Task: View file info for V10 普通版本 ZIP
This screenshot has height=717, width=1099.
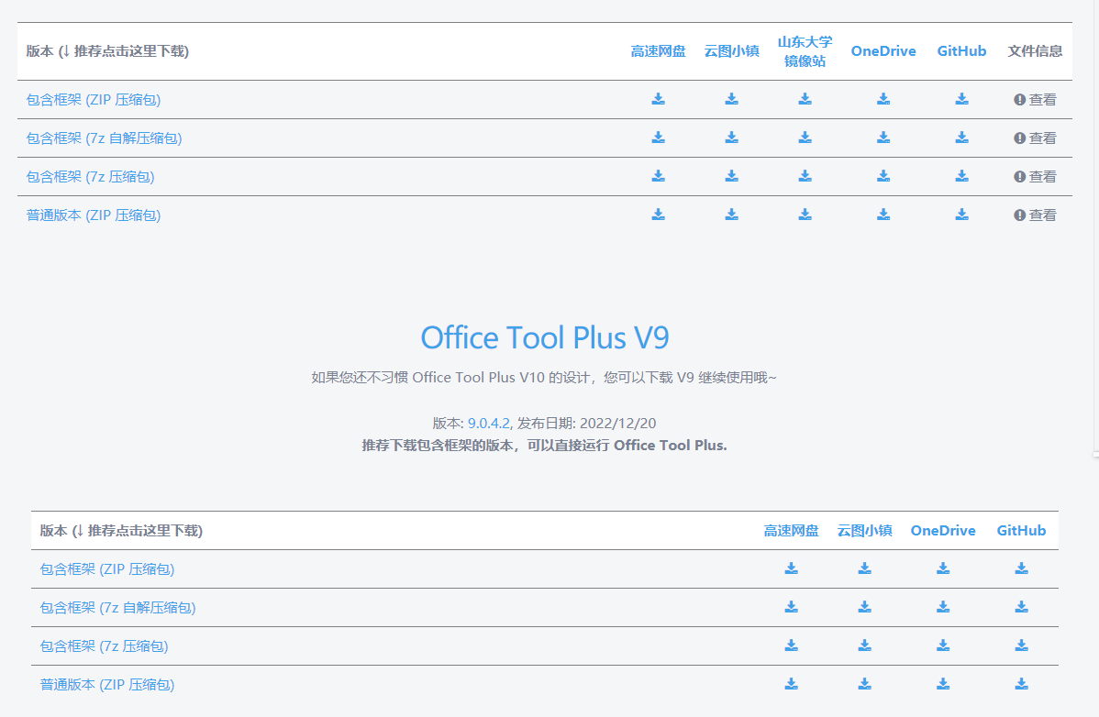Action: pyautogui.click(x=1035, y=215)
